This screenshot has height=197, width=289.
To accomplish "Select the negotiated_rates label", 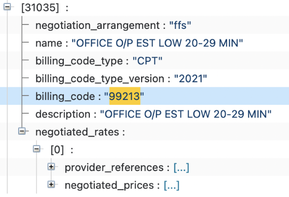I will [77, 132].
